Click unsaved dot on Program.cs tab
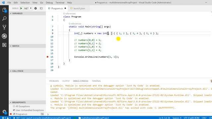The height and width of the screenshot is (119, 212). pyautogui.click(x=65, y=8)
